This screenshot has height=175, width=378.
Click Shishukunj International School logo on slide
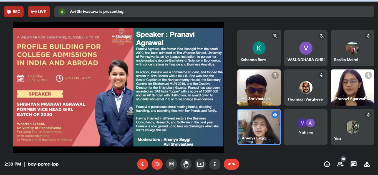122,37
